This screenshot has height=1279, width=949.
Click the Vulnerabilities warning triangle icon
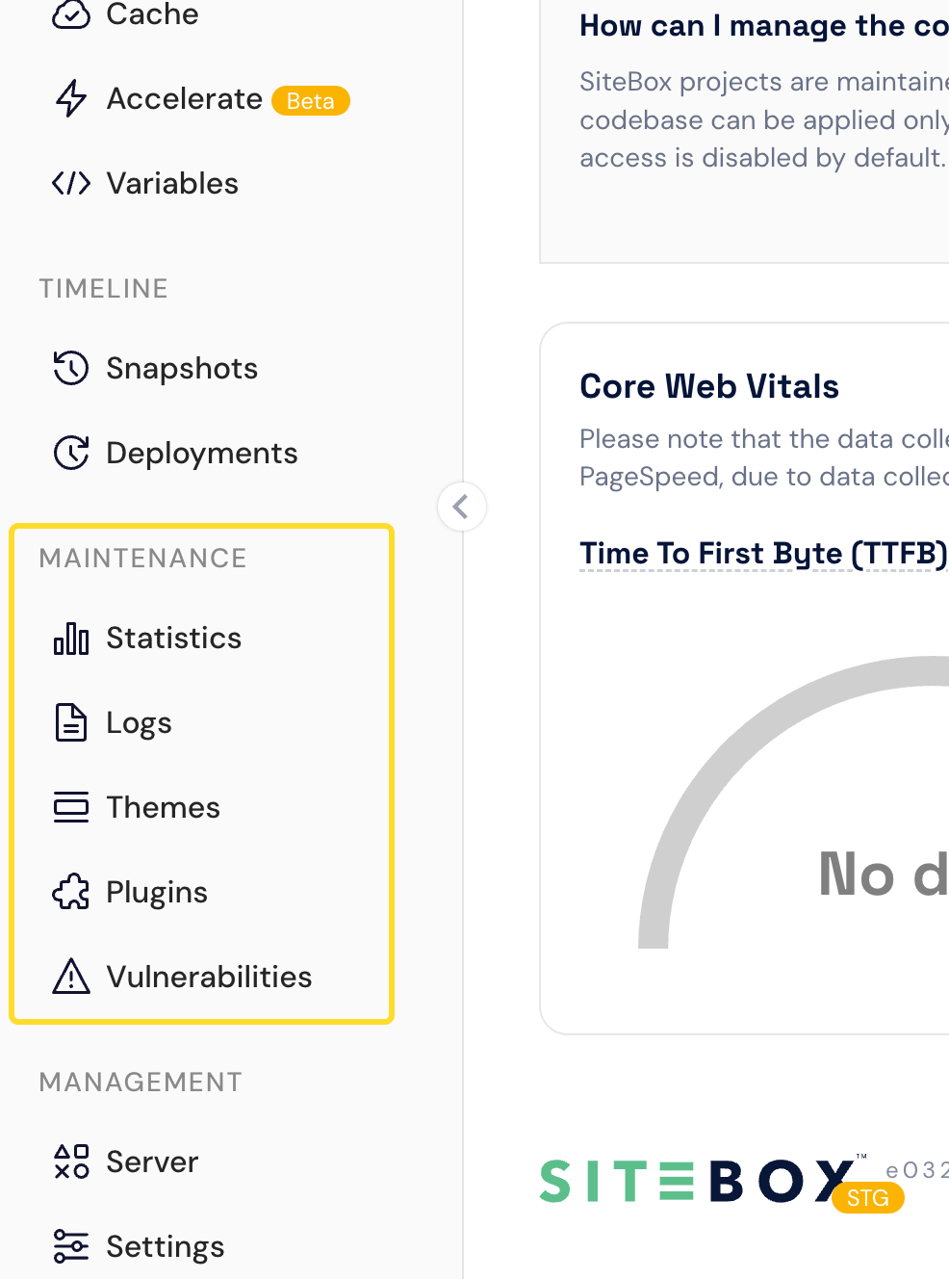click(71, 977)
